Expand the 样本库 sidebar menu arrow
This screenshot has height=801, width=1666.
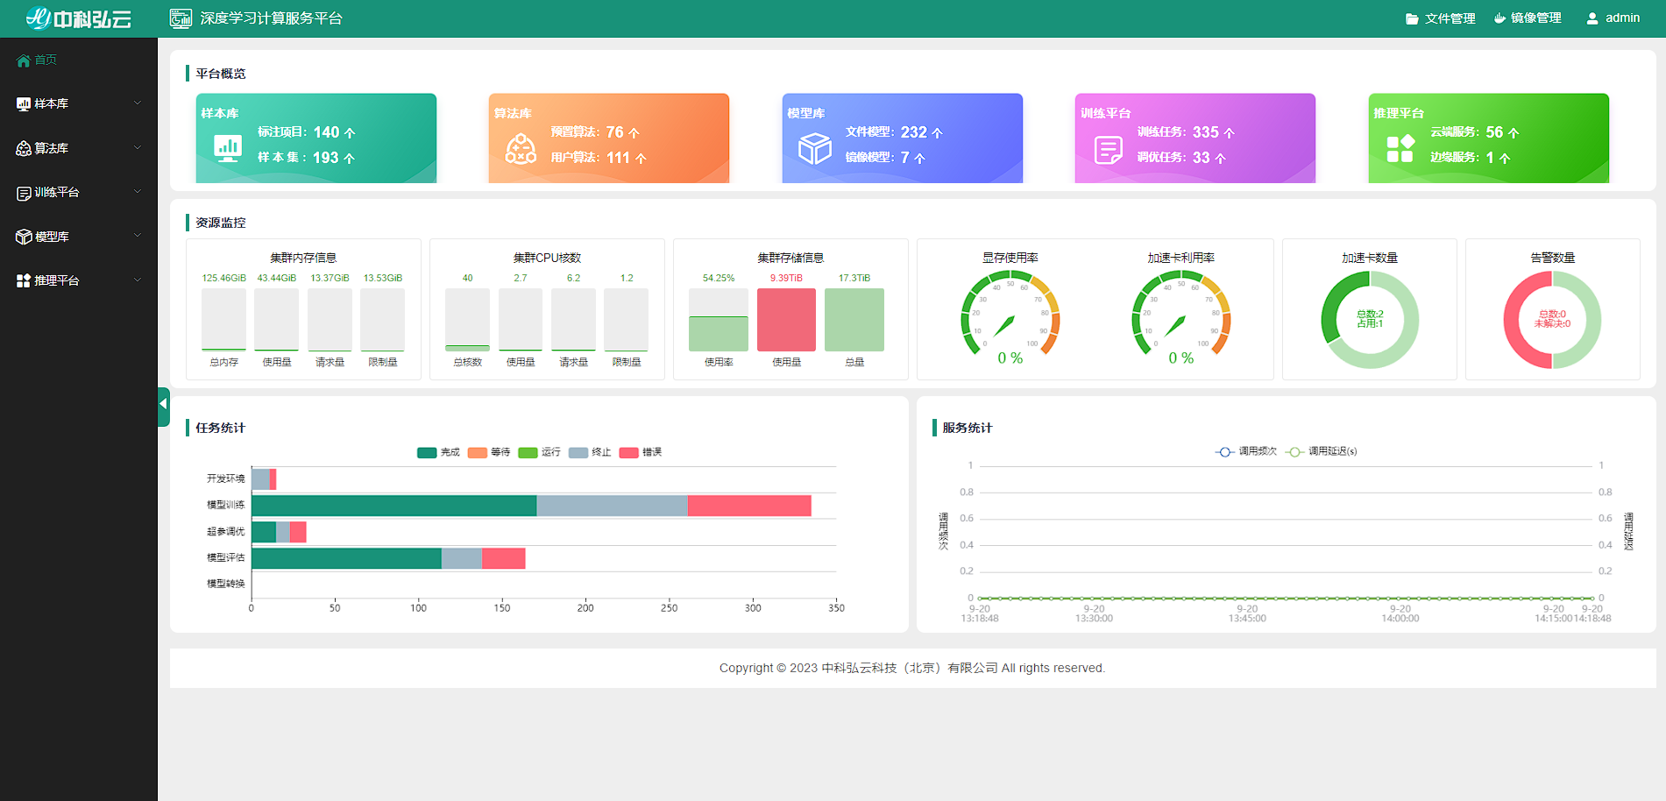138,103
